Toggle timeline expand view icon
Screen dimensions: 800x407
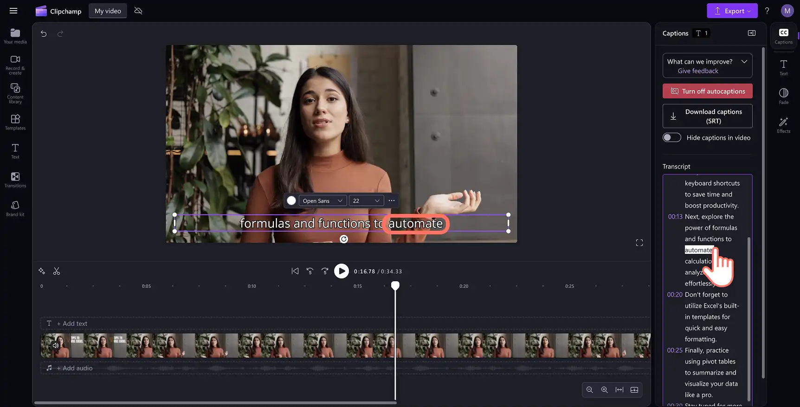634,390
